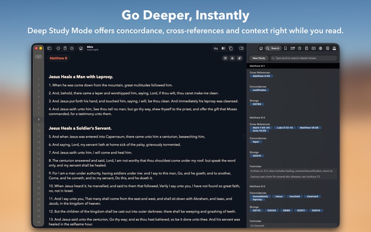The height and width of the screenshot is (232, 371).
Task: Click the gift icon beside chapter header
Action: point(225,58)
